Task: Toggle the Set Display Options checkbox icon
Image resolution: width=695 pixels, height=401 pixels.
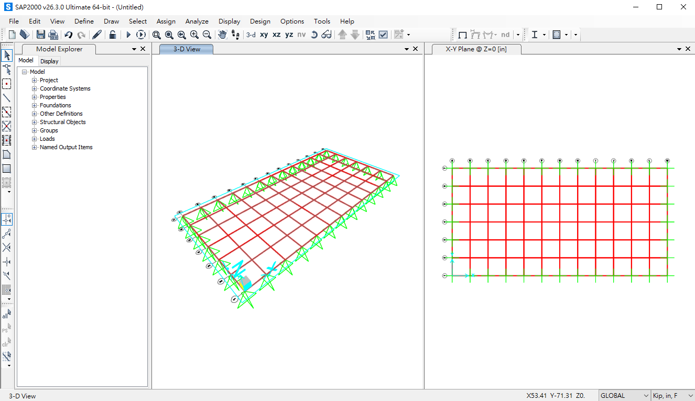Action: pos(383,35)
